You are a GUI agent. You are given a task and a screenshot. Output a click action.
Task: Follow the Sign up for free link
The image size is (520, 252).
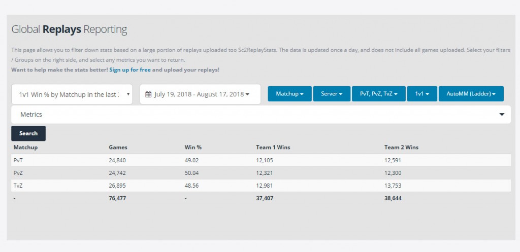[130, 69]
